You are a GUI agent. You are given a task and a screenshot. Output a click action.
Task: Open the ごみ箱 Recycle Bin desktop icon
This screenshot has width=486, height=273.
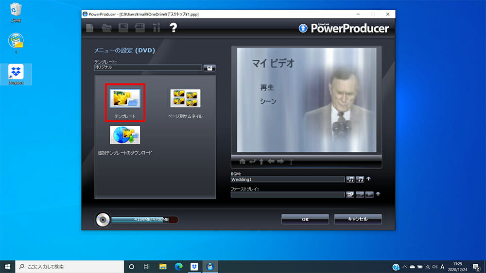[x=16, y=13]
